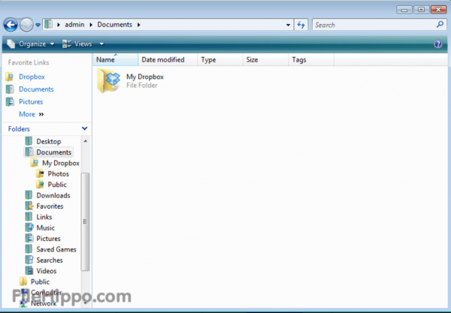Select Public under My Dropbox in tree
The width and height of the screenshot is (451, 313).
point(57,185)
